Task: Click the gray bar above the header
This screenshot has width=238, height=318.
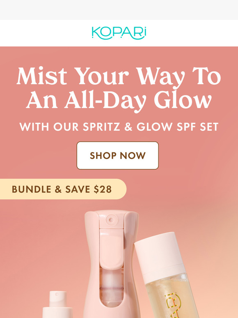Action: [119, 10]
